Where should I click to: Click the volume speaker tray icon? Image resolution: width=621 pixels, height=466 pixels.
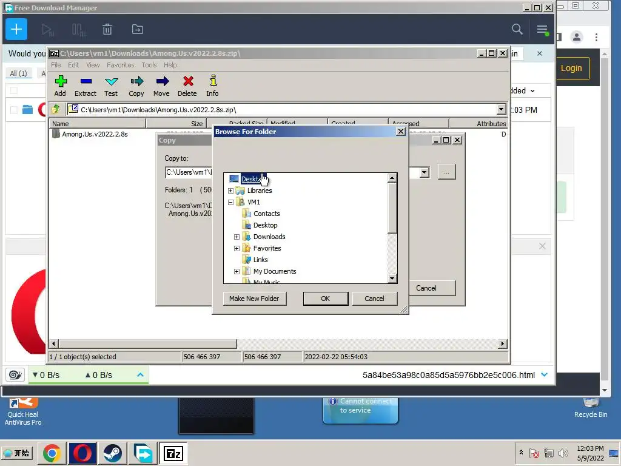pyautogui.click(x=563, y=453)
